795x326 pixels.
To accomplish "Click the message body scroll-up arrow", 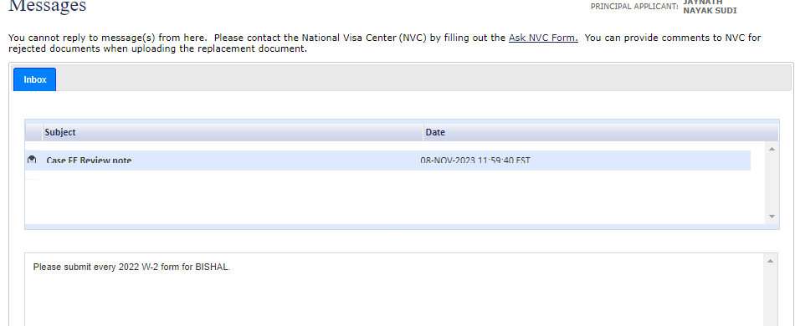I will pos(770,261).
